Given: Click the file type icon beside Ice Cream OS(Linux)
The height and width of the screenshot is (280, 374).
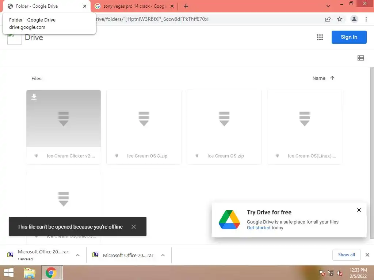Looking at the screenshot, I should pyautogui.click(x=278, y=156).
